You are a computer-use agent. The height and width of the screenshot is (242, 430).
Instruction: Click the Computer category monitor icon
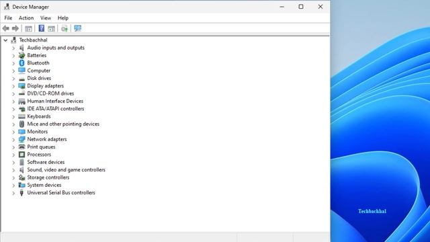[x=21, y=71]
